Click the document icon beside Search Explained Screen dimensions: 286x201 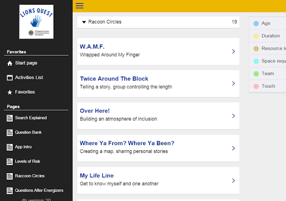[9, 118]
